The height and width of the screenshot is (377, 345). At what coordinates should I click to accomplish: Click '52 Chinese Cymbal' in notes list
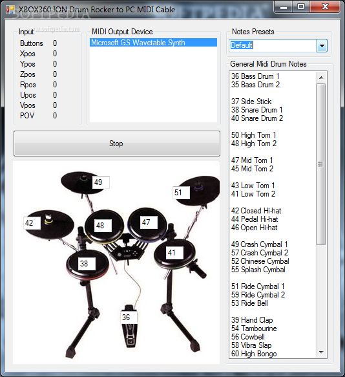pyautogui.click(x=260, y=261)
